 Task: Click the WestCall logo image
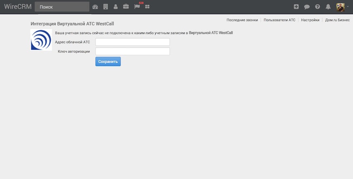41,40
